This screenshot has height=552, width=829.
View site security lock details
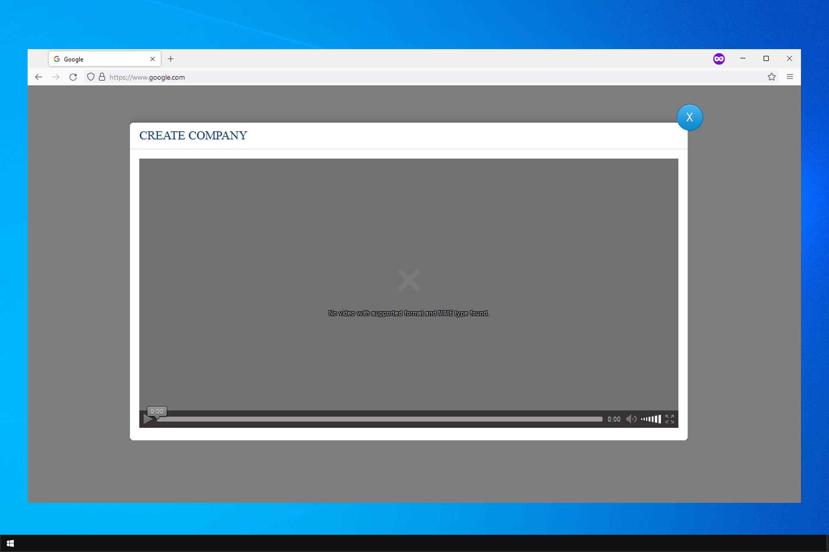click(x=102, y=77)
